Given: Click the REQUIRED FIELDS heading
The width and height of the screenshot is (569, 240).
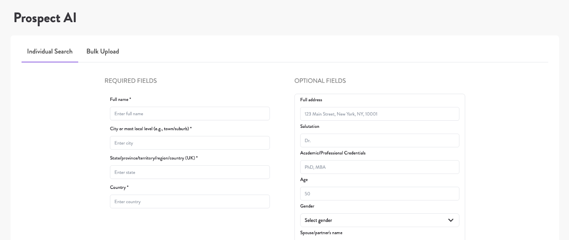Looking at the screenshot, I should (x=131, y=81).
